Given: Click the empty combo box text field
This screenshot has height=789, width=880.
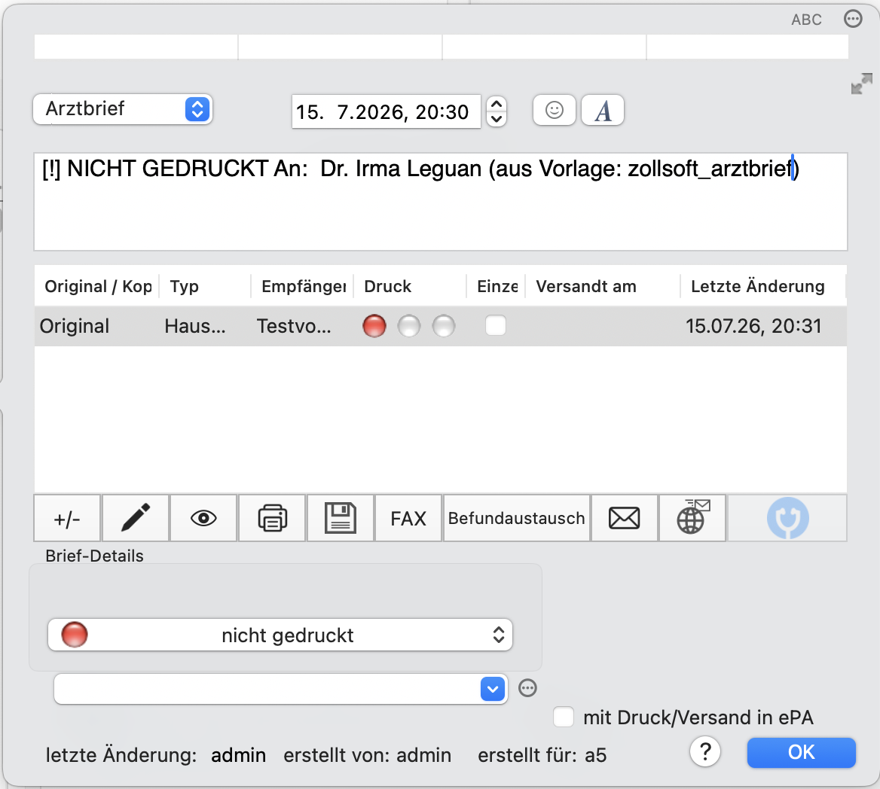Looking at the screenshot, I should point(267,689).
